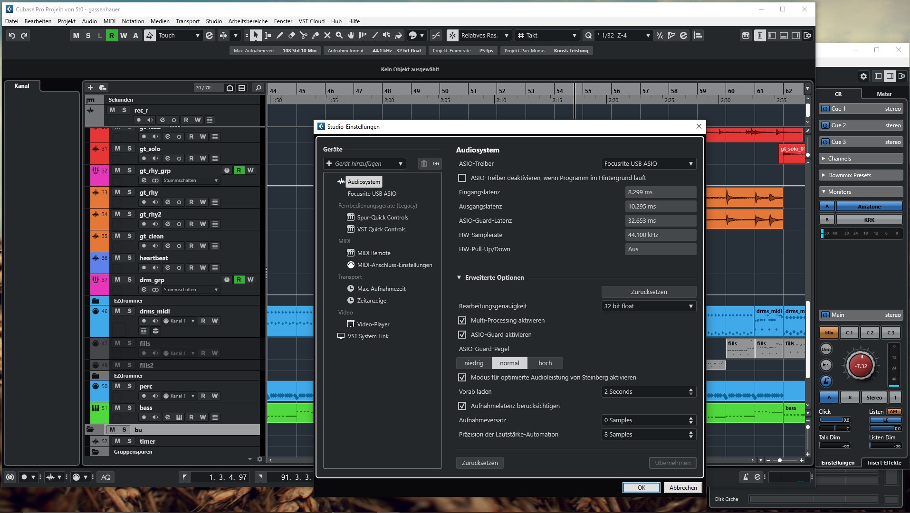The height and width of the screenshot is (513, 910).
Task: Click the Vorab laden stepper arrows
Action: tap(691, 391)
